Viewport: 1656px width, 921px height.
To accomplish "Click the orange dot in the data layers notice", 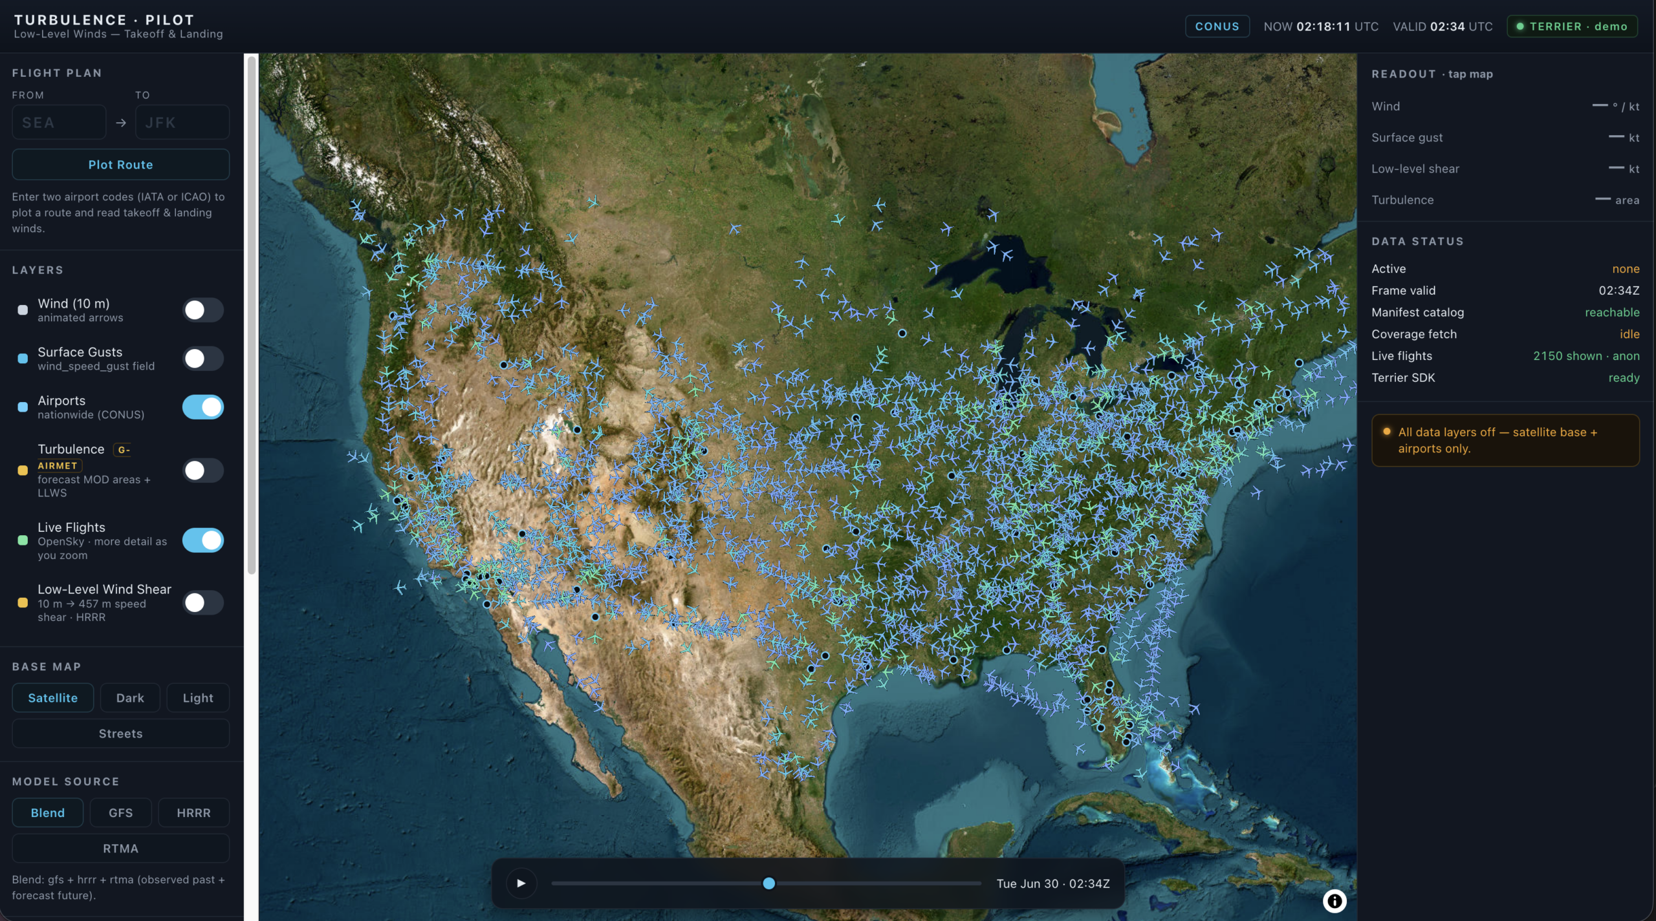I will (1386, 432).
